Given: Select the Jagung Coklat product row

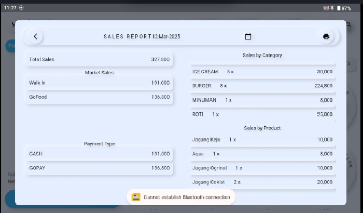Looking at the screenshot, I should [x=262, y=182].
